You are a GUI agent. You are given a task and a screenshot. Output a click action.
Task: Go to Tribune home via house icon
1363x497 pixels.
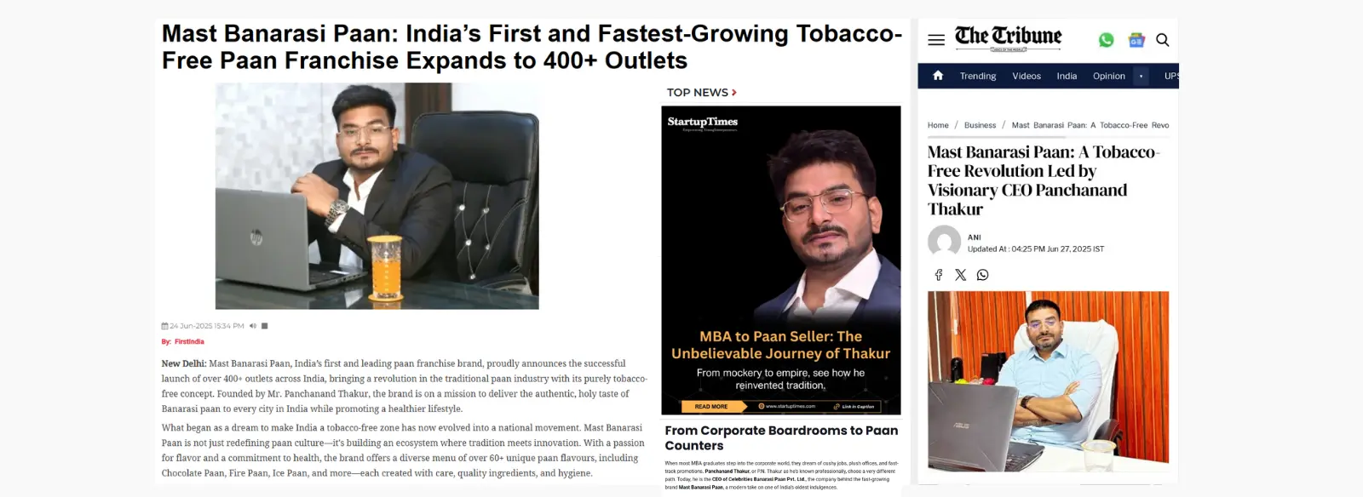(x=938, y=75)
